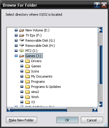This screenshot has width=109, height=128.
Task: Click the sims2 folder icon
Action: coord(27,92)
